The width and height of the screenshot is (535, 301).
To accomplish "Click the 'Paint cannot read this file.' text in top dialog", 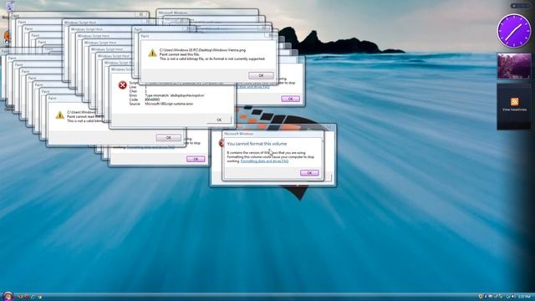I will coord(180,54).
